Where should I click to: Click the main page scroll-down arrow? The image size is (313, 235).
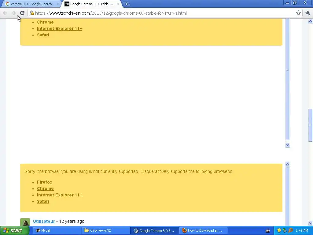(310, 223)
